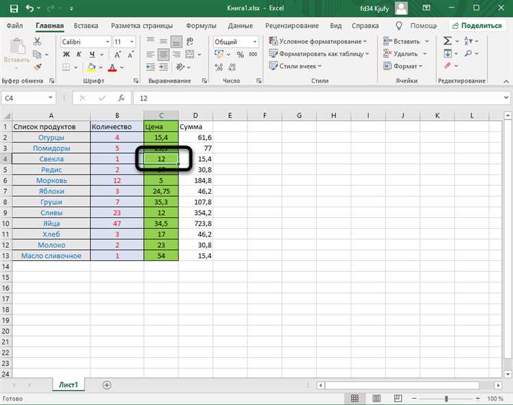Click the Add New Sheet plus icon
Viewport: 513px width, 405px height.
tap(107, 385)
